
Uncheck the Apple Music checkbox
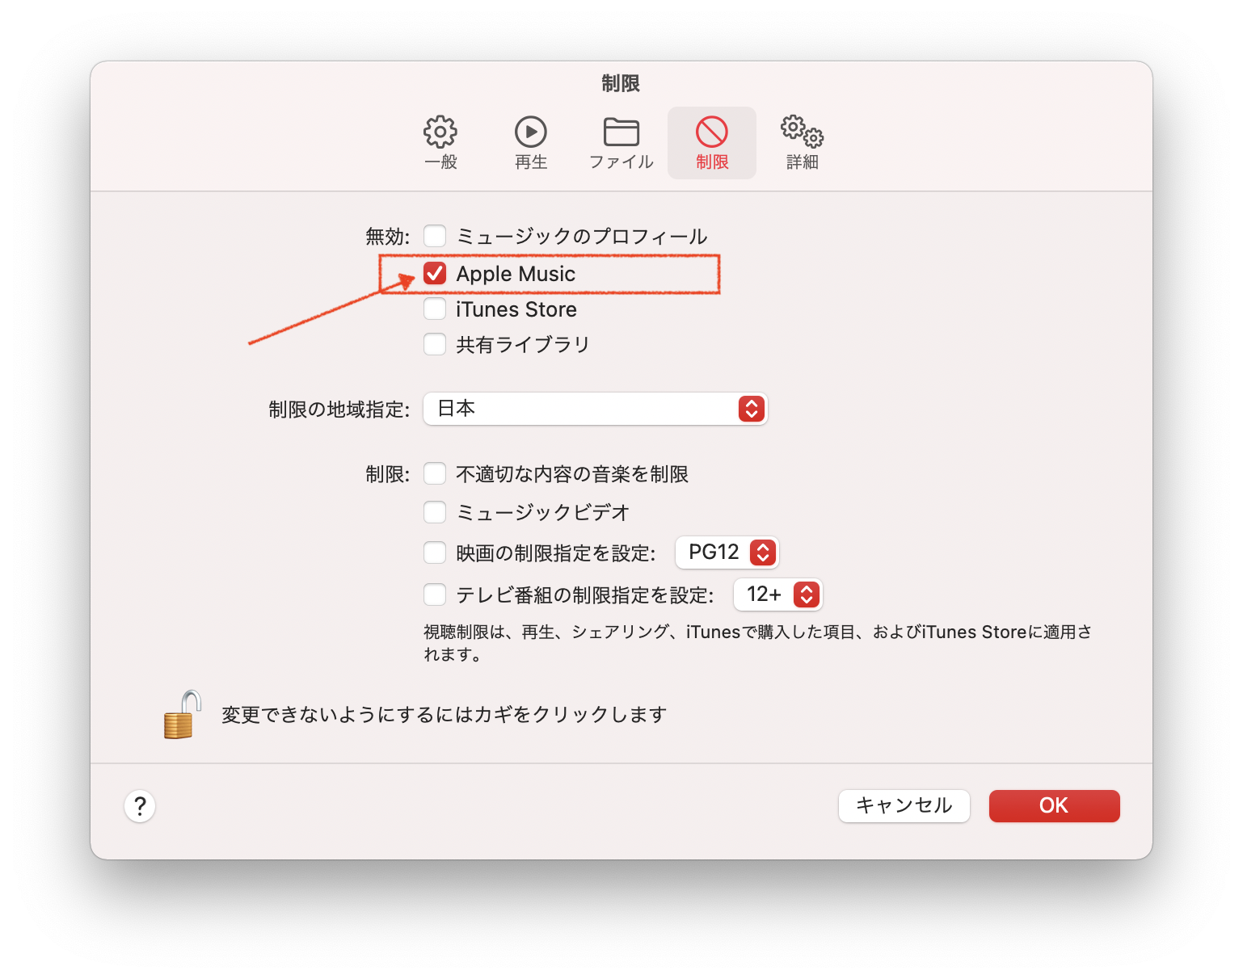point(435,273)
